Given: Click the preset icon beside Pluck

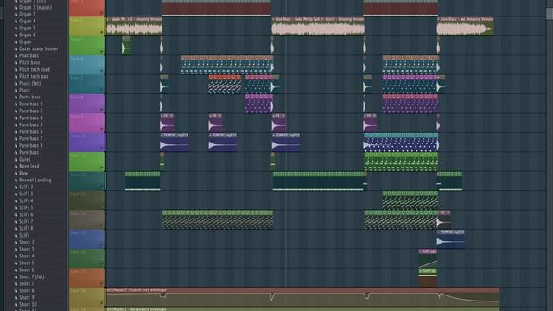Looking at the screenshot, I should pyautogui.click(x=16, y=90).
